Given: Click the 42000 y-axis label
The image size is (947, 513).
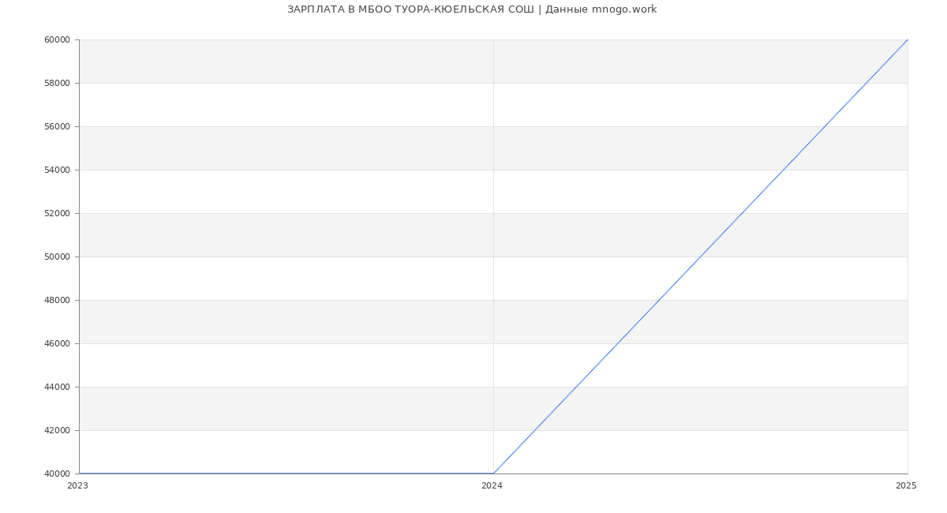Looking at the screenshot, I should coord(58,430).
